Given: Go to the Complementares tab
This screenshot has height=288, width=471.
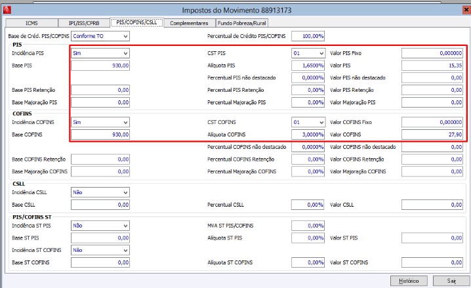Looking at the screenshot, I should pos(189,23).
